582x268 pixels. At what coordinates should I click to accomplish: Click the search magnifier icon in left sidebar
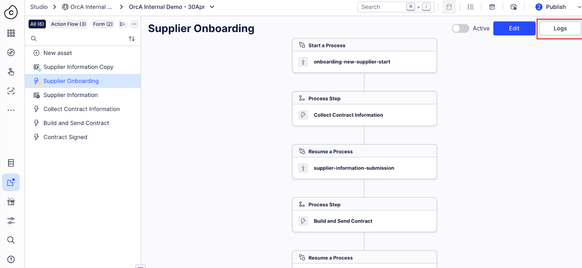tap(11, 240)
